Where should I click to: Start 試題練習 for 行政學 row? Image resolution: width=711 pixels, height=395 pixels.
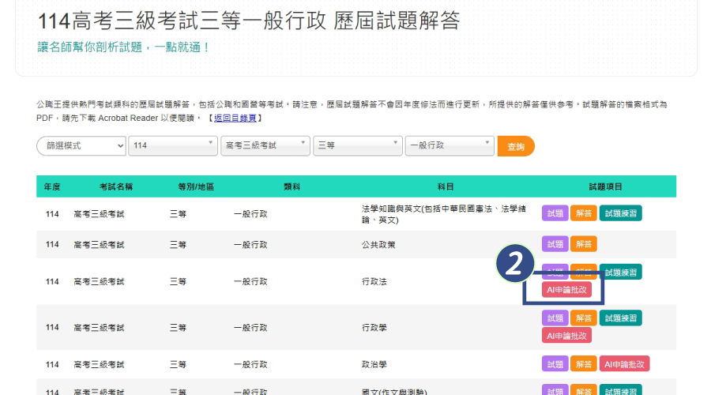pyautogui.click(x=620, y=318)
